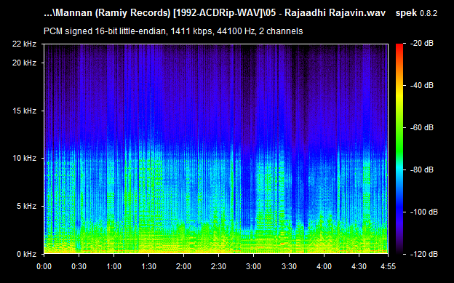Click the '1:30' time axis label
The width and height of the screenshot is (454, 283).
tap(149, 266)
